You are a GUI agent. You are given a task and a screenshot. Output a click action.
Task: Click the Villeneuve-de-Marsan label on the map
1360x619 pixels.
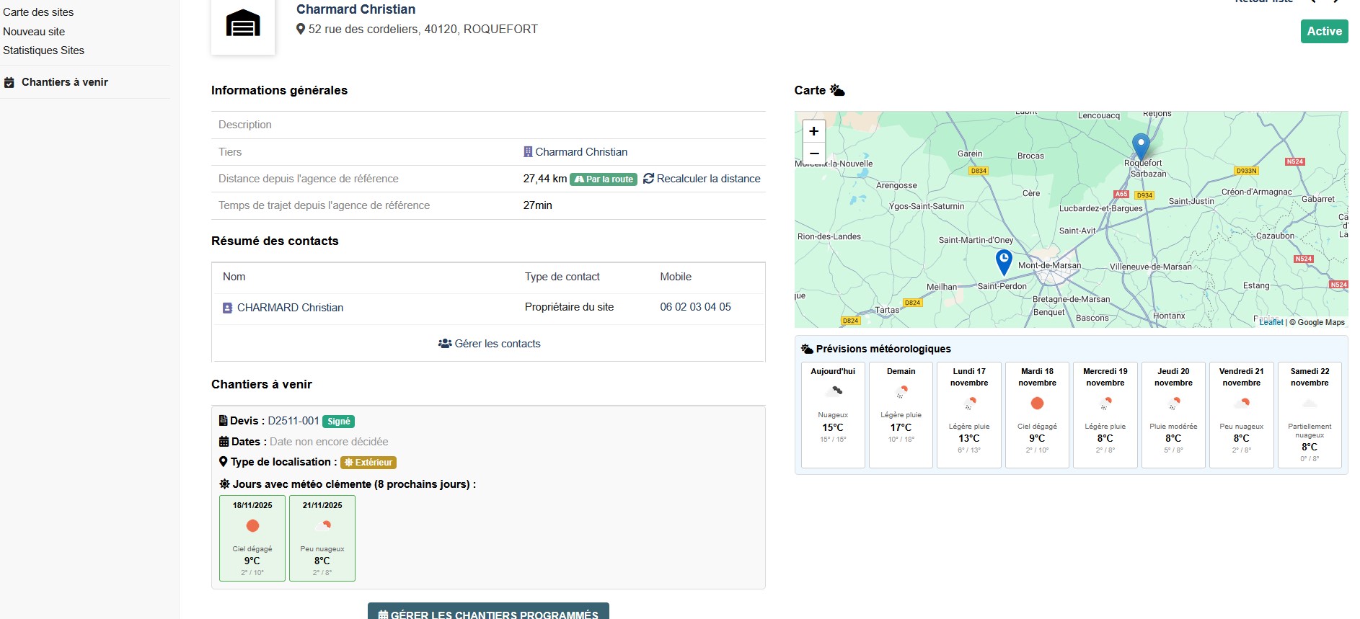coord(1151,267)
